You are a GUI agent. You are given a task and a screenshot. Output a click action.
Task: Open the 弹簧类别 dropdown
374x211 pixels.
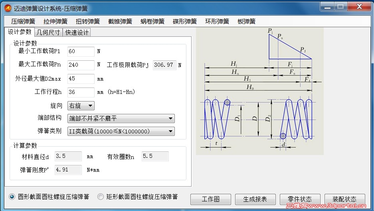coord(121,131)
